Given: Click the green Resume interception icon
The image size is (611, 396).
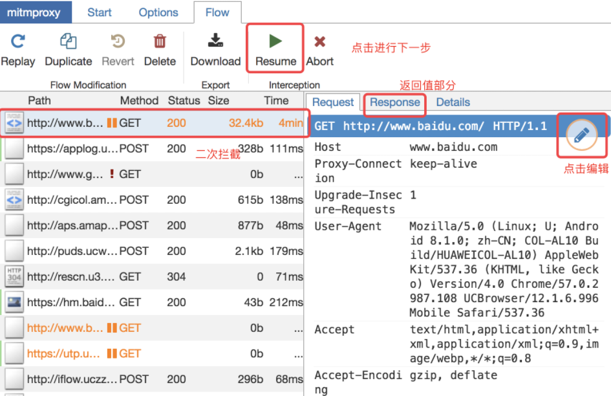Looking at the screenshot, I should pos(275,40).
